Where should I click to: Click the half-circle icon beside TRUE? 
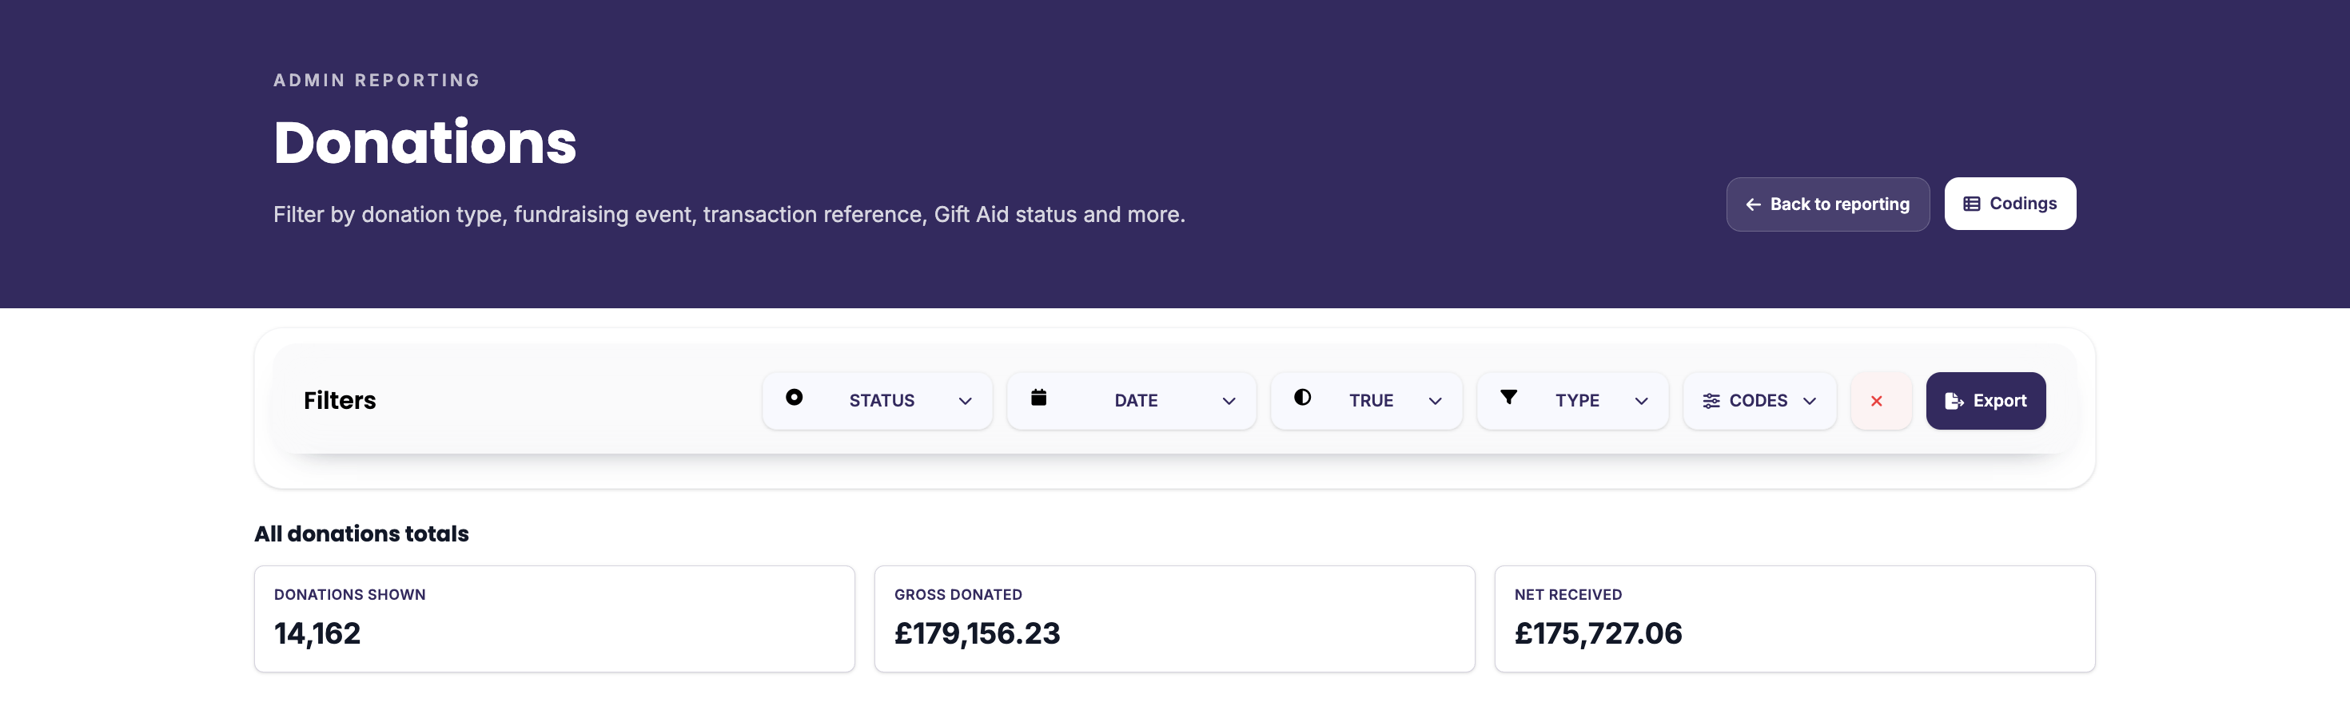pos(1302,397)
